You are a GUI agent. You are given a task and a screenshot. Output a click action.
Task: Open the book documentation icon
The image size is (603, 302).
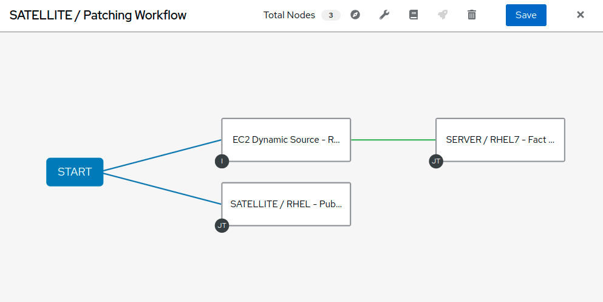(414, 15)
